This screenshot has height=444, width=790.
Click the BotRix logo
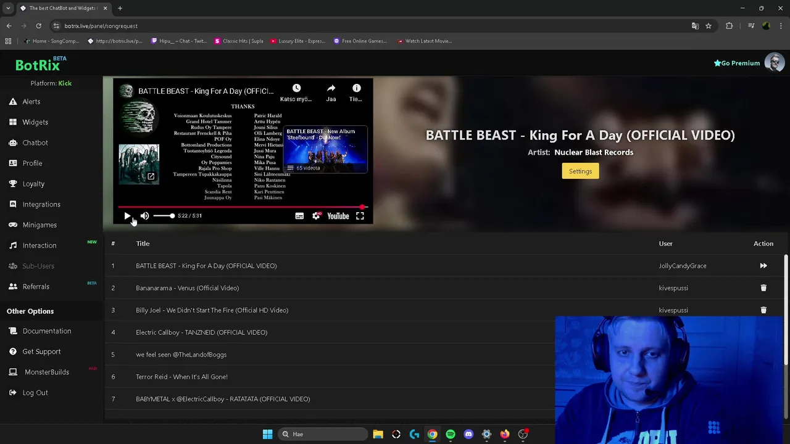pos(38,65)
